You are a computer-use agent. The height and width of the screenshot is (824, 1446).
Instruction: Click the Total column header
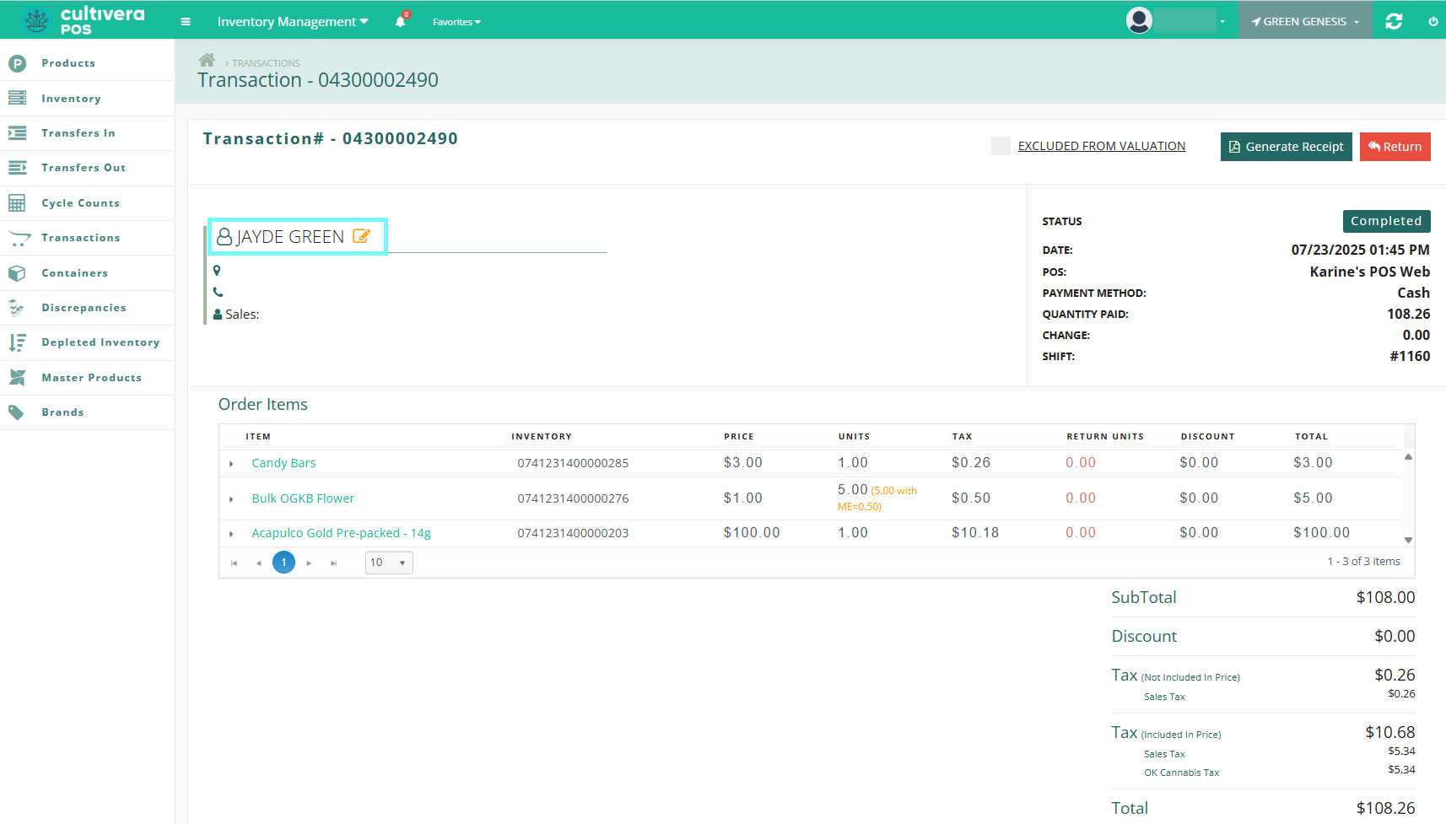(1312, 437)
